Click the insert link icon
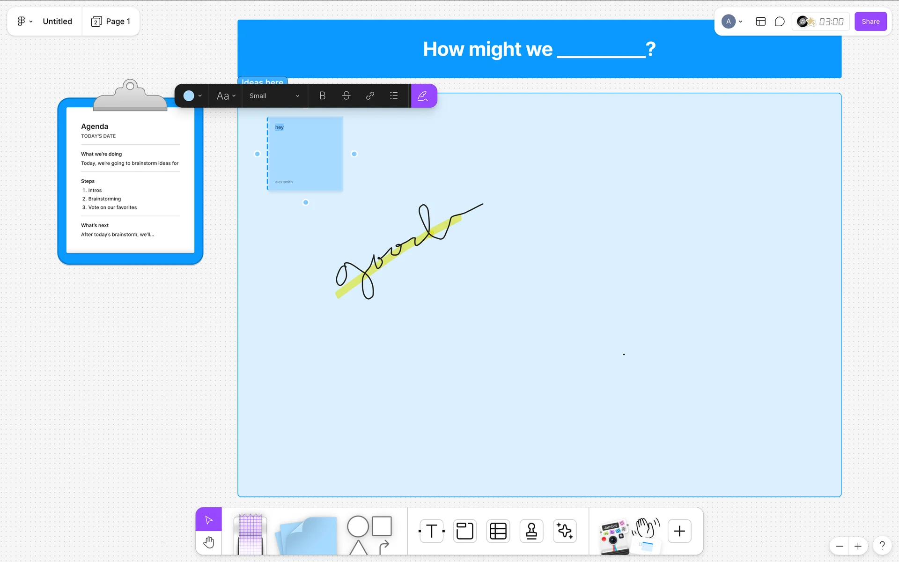The width and height of the screenshot is (899, 562). point(370,96)
